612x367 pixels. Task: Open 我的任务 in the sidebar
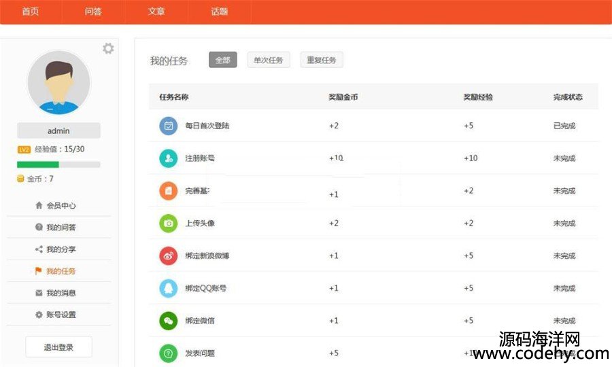(x=61, y=270)
